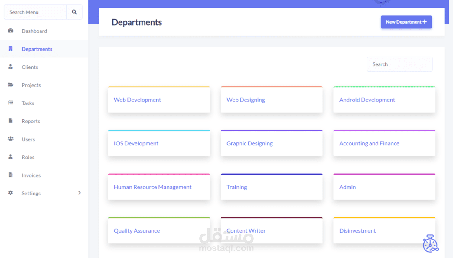Click the Clients person icon
The width and height of the screenshot is (453, 258).
click(x=11, y=67)
